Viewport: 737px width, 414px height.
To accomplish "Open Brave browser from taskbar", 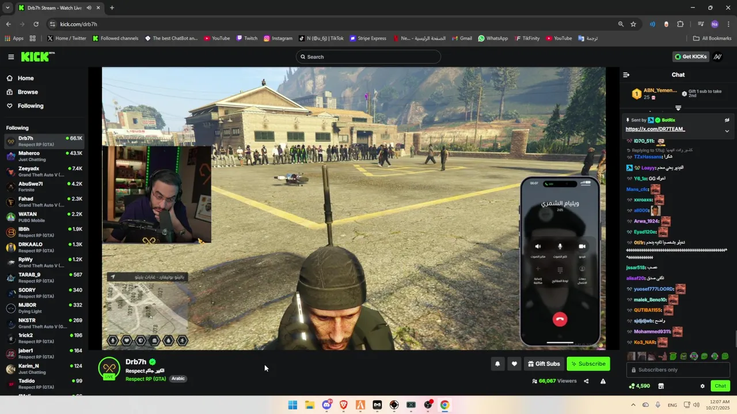I will pos(344,405).
